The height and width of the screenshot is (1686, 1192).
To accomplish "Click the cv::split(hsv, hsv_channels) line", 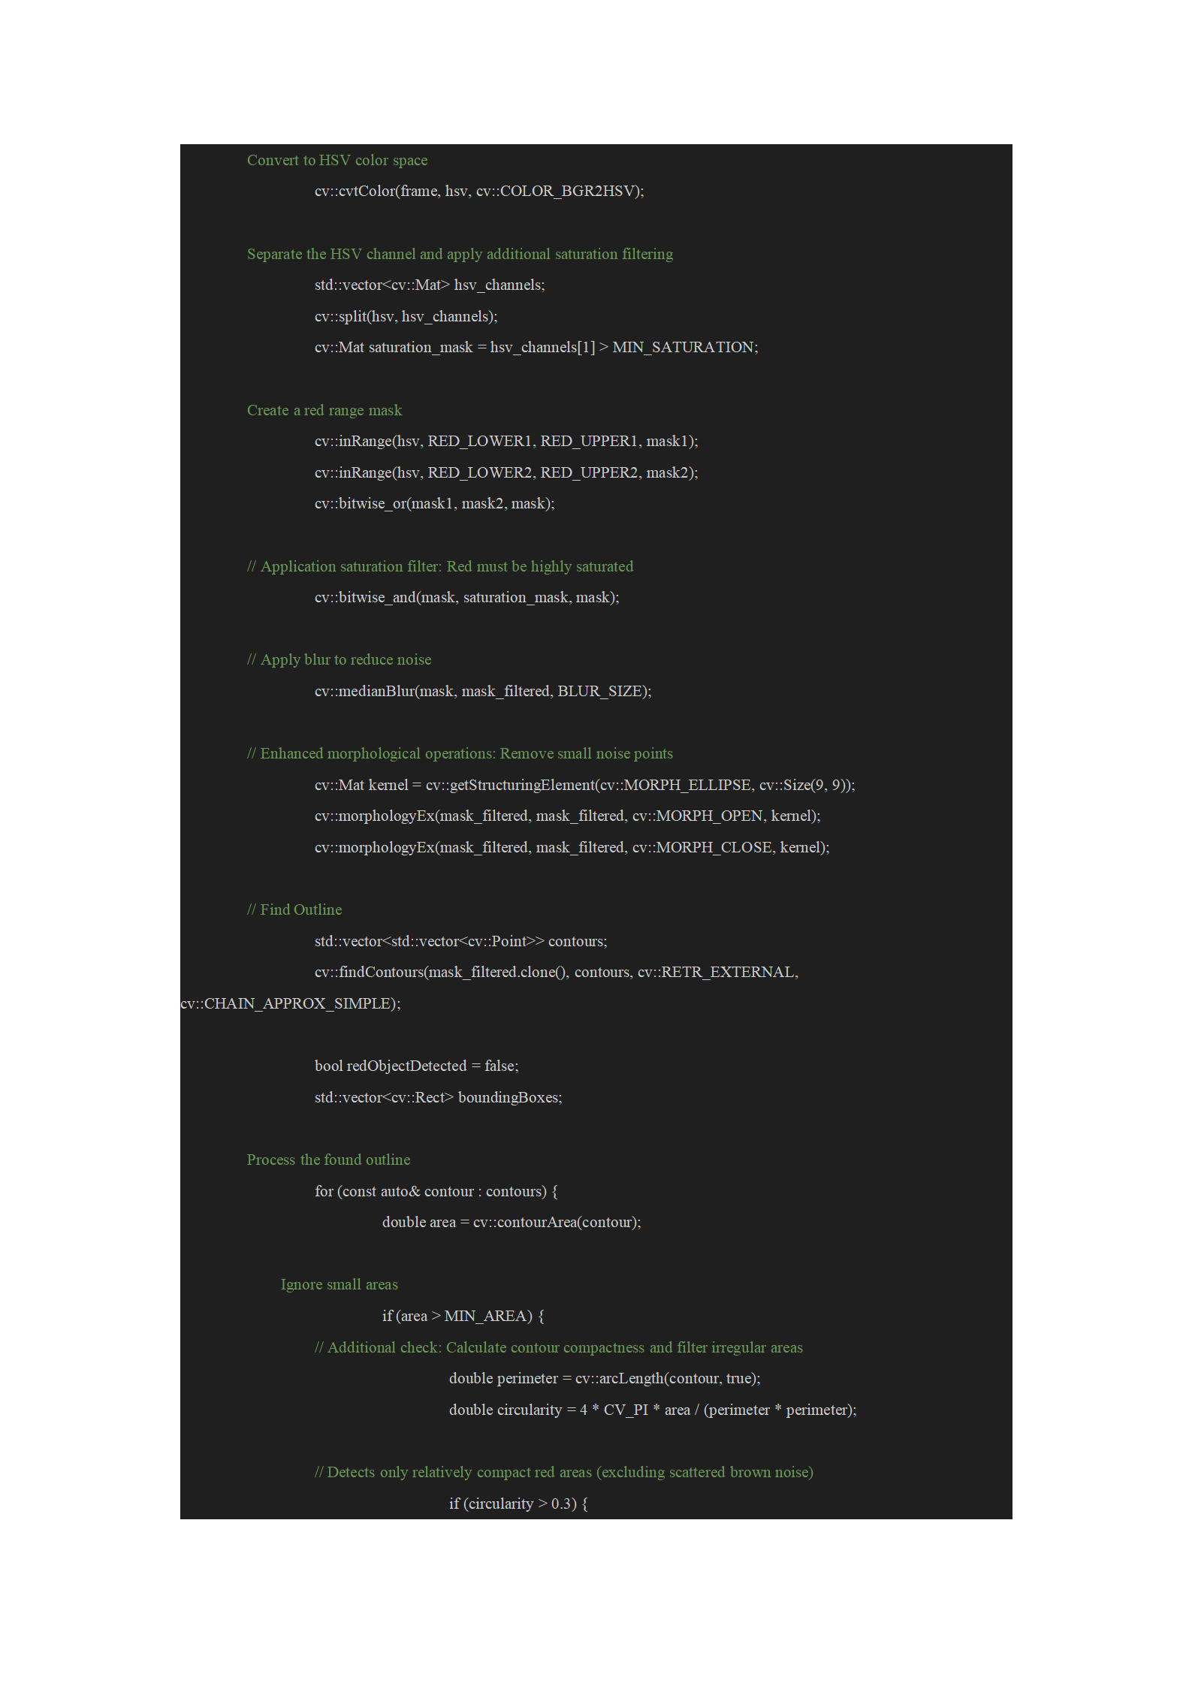I will click(406, 316).
